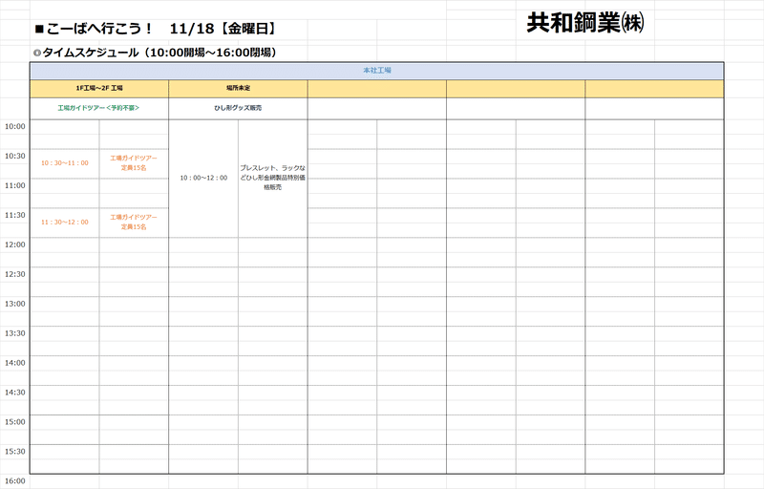
Task: Select the 11:30 row label
Action: click(x=15, y=215)
